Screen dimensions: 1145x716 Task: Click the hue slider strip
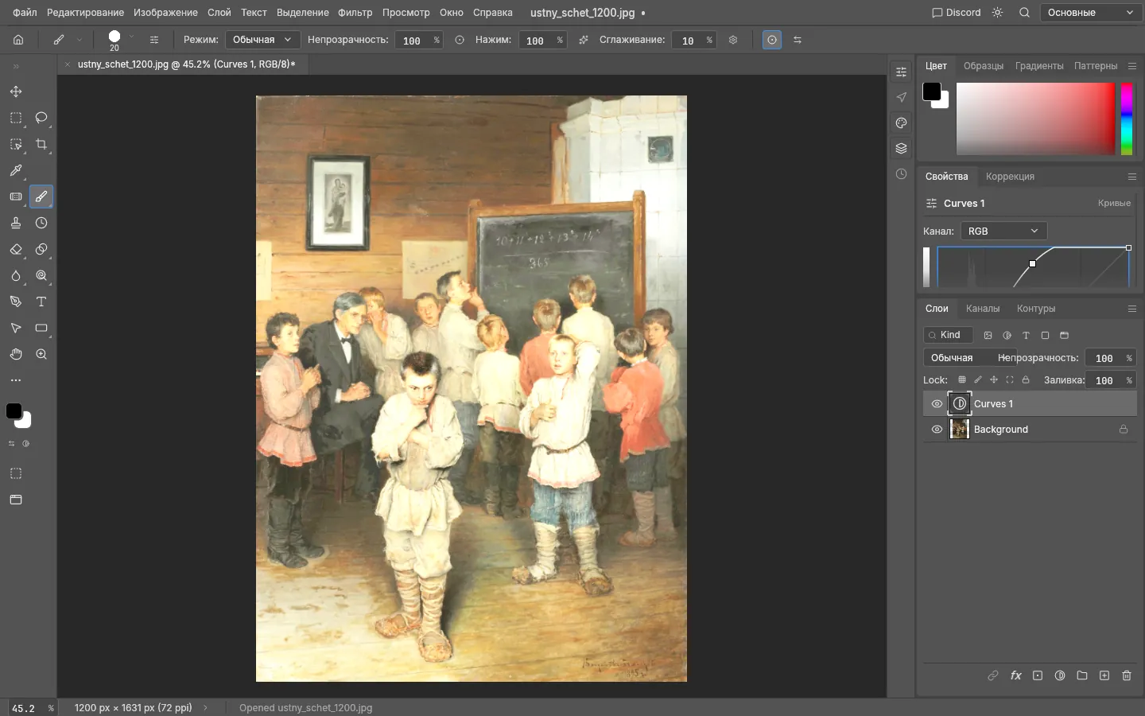[1127, 119]
